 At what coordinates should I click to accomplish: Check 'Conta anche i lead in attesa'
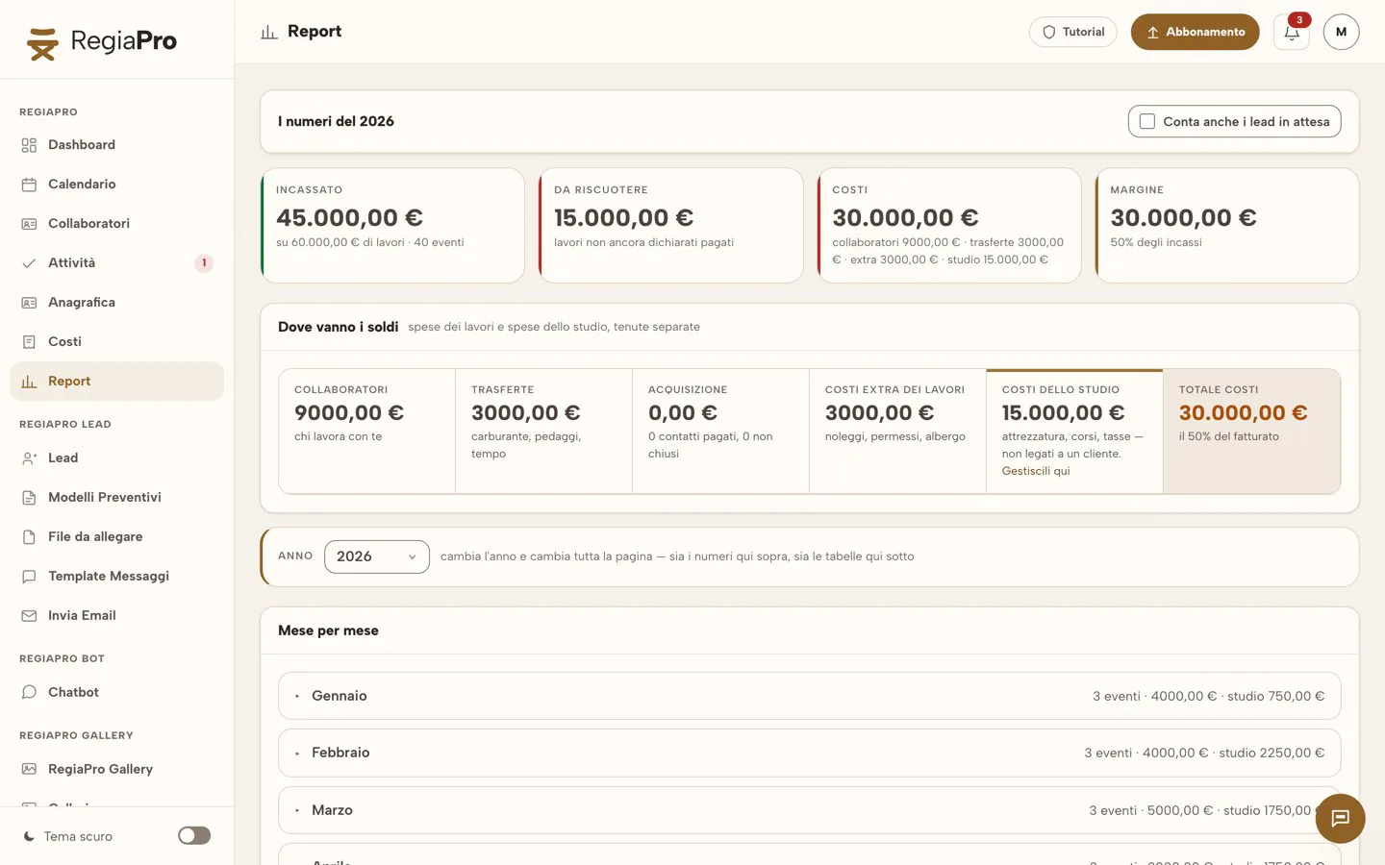1147,122
